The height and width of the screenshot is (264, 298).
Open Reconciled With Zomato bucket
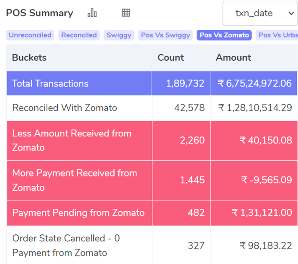[152, 108]
